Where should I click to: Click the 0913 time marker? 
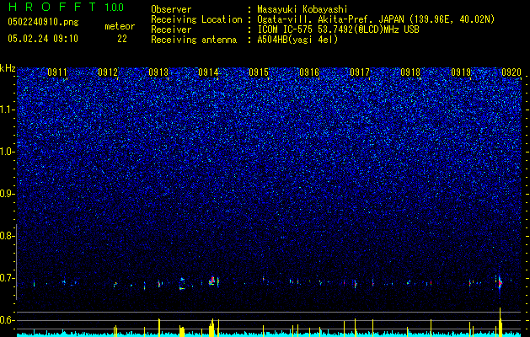click(x=158, y=72)
